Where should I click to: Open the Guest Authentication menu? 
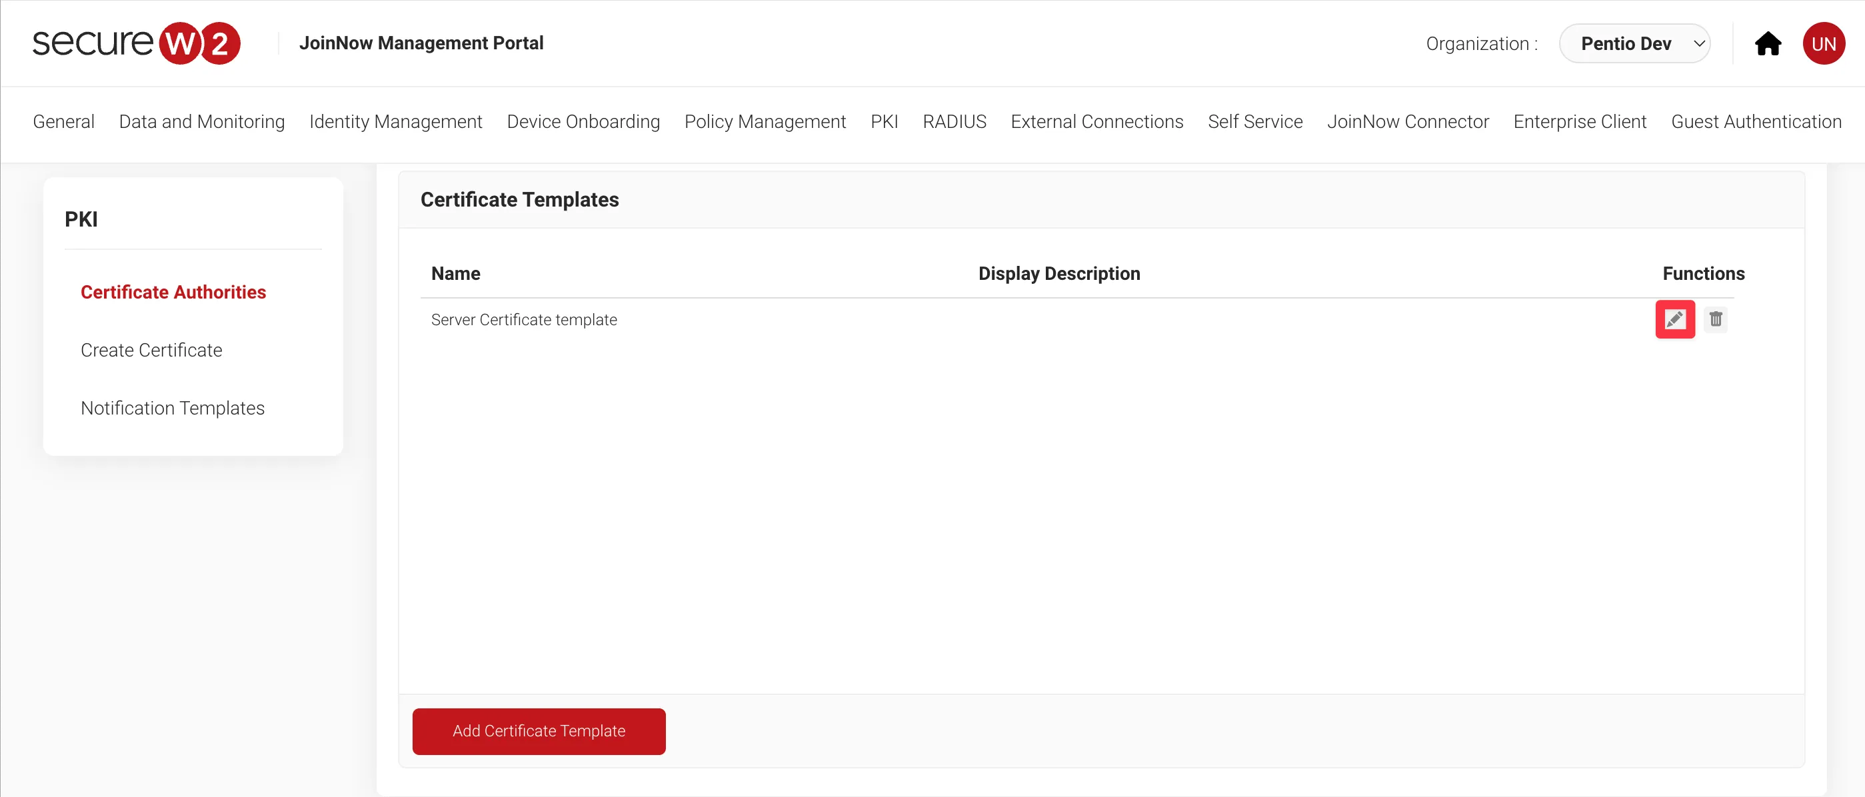pos(1756,121)
